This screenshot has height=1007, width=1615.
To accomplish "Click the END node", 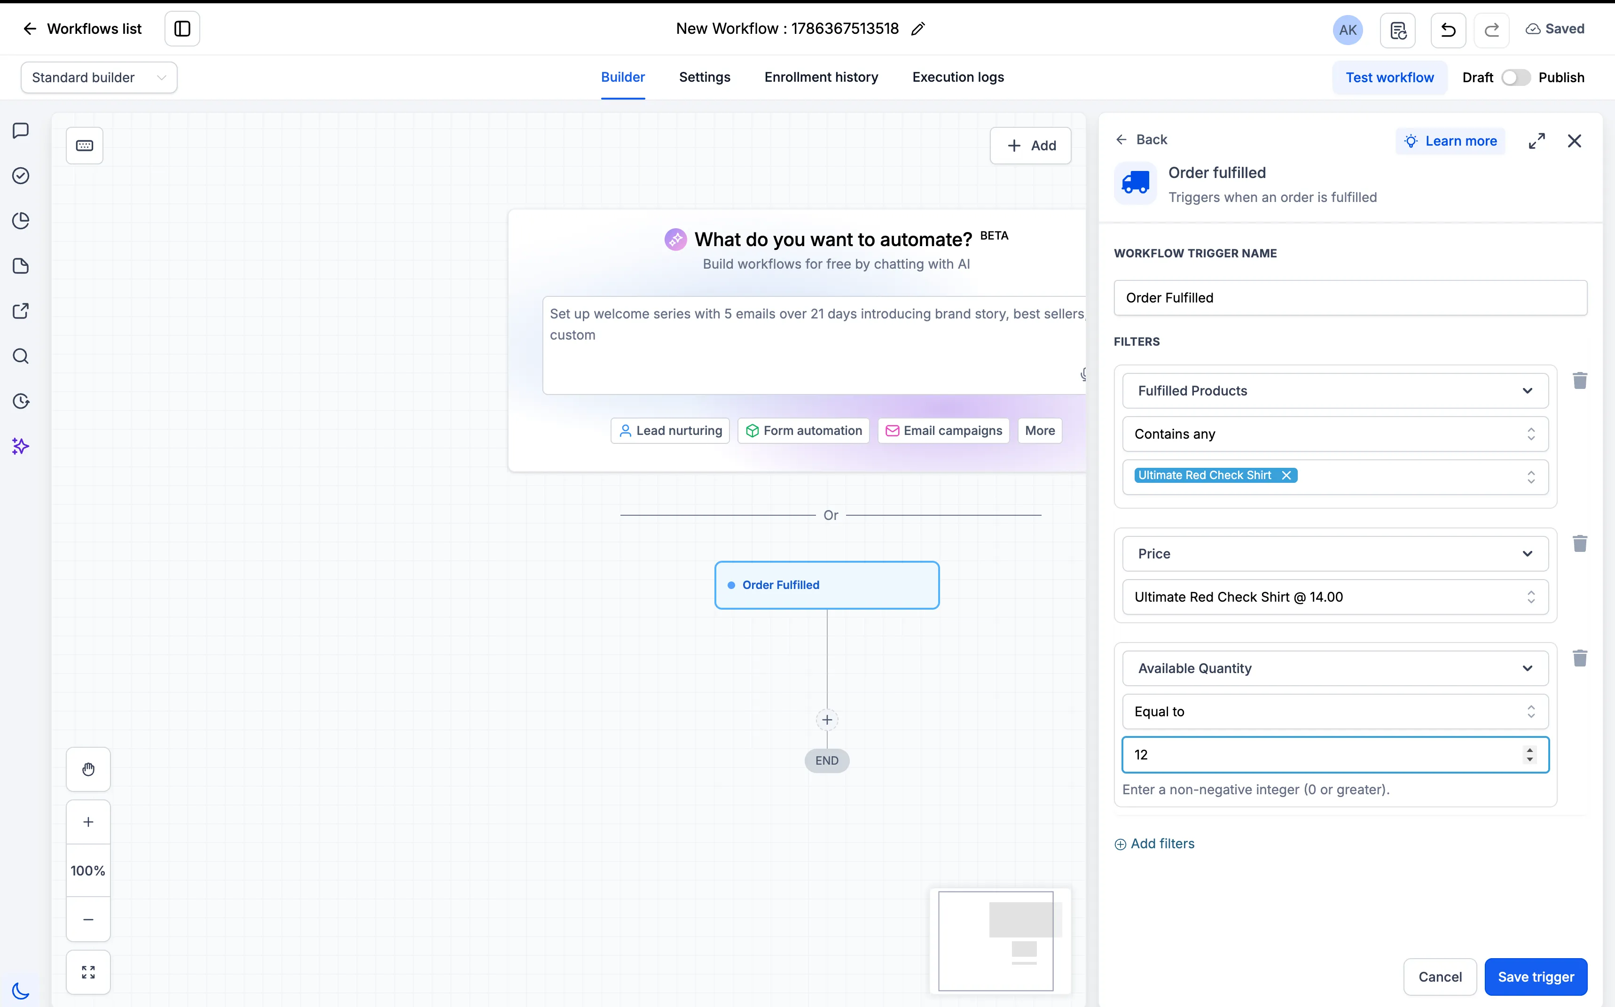I will pos(826,760).
